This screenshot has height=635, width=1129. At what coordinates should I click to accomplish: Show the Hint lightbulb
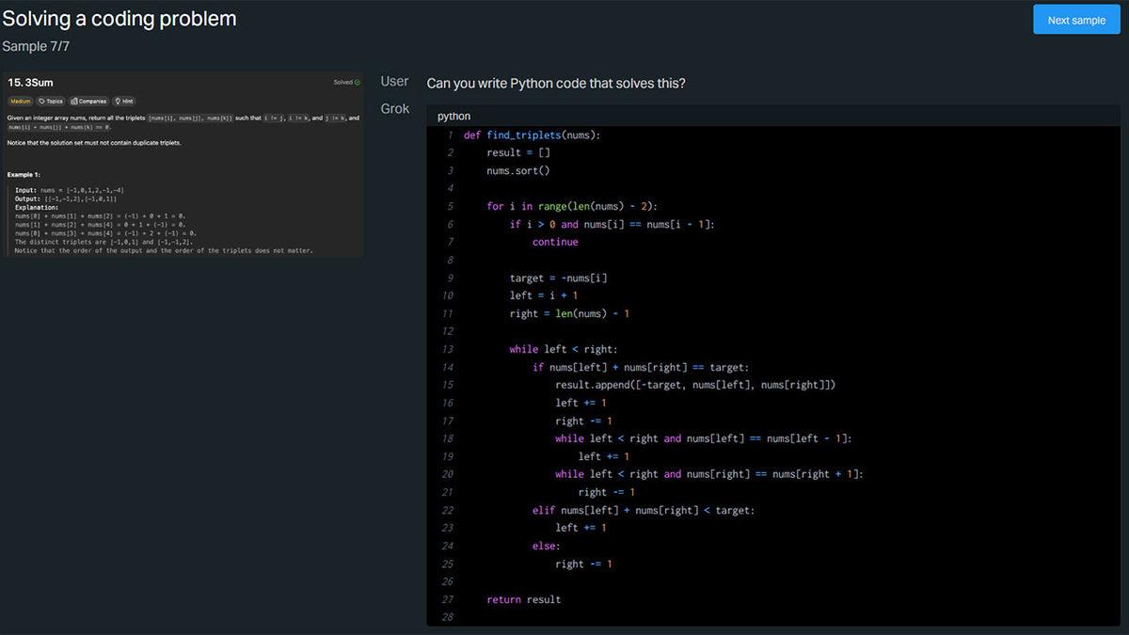coord(118,101)
